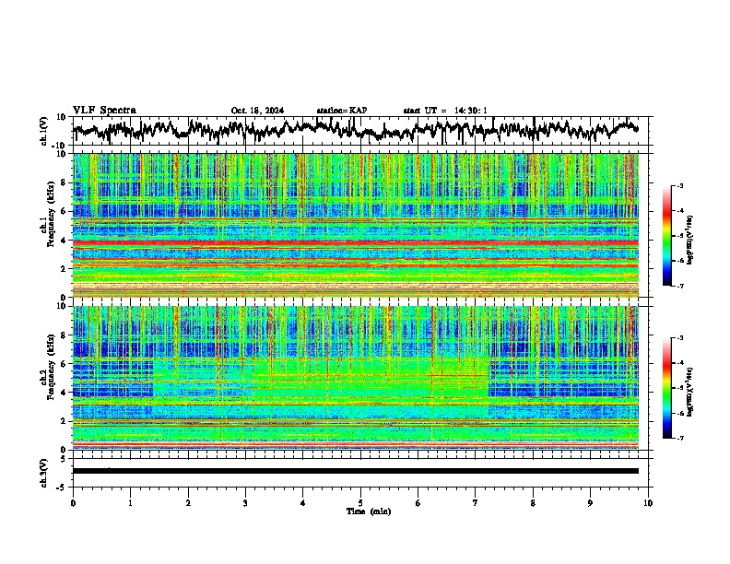The width and height of the screenshot is (730, 564).
Task: Click the "VLF Spectra" plot title
Action: tap(104, 110)
